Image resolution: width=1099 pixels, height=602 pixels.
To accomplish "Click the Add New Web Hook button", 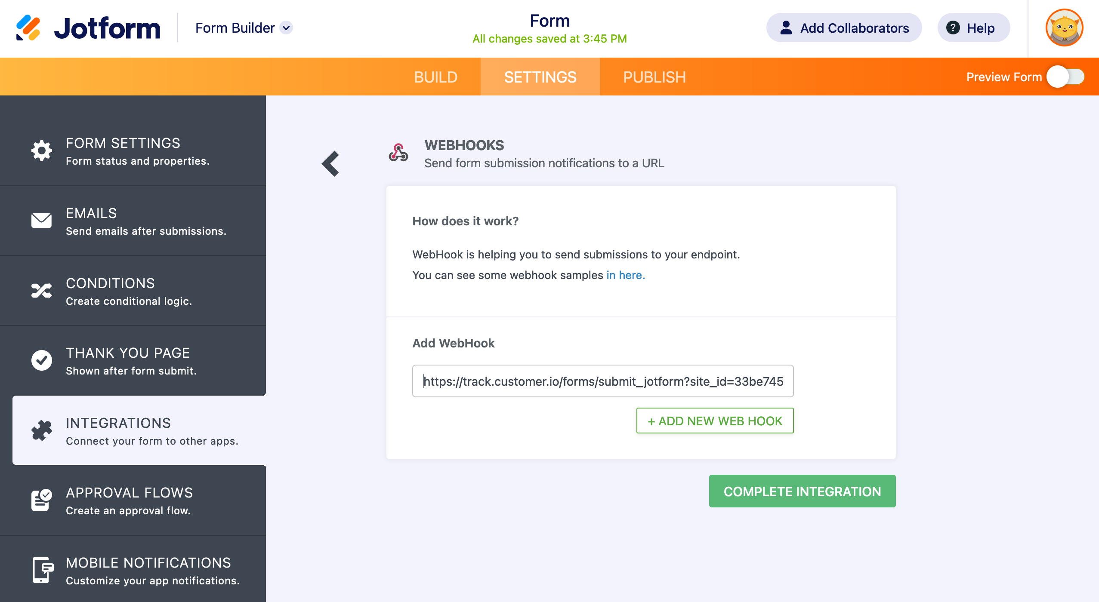I will click(715, 421).
